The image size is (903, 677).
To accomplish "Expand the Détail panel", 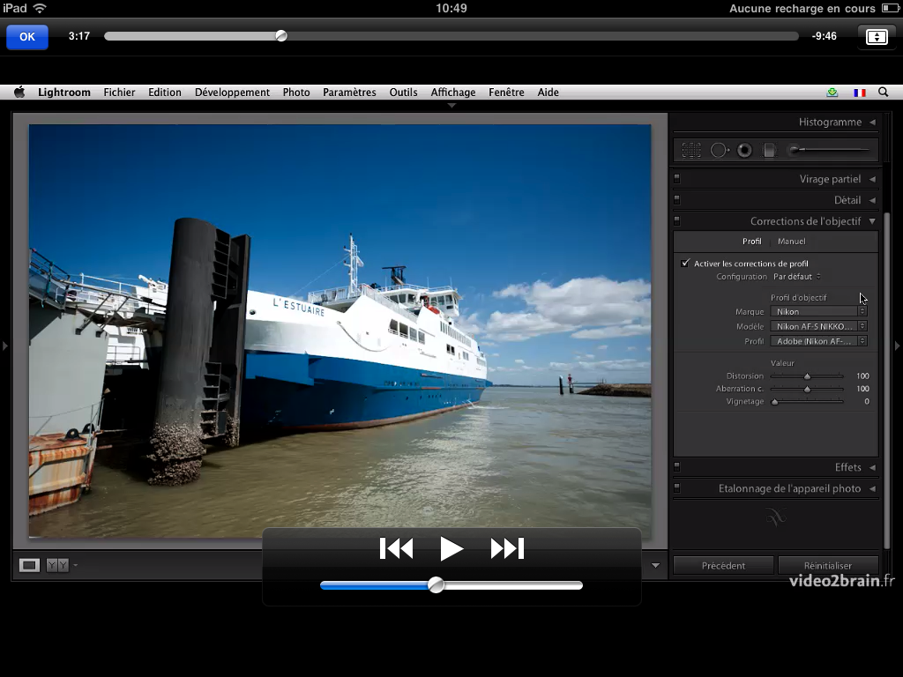I will 872,200.
